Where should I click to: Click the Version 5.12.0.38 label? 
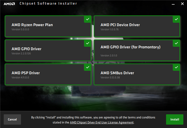110,78
